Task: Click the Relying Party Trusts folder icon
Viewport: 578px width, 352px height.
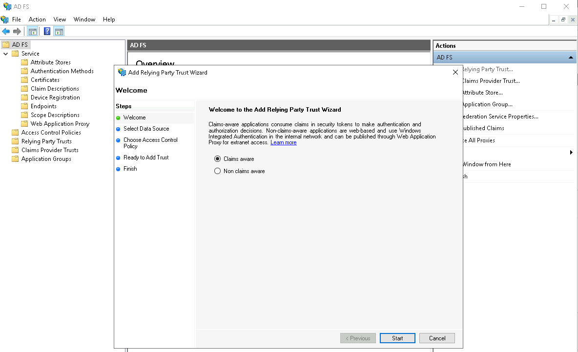Action: 15,141
